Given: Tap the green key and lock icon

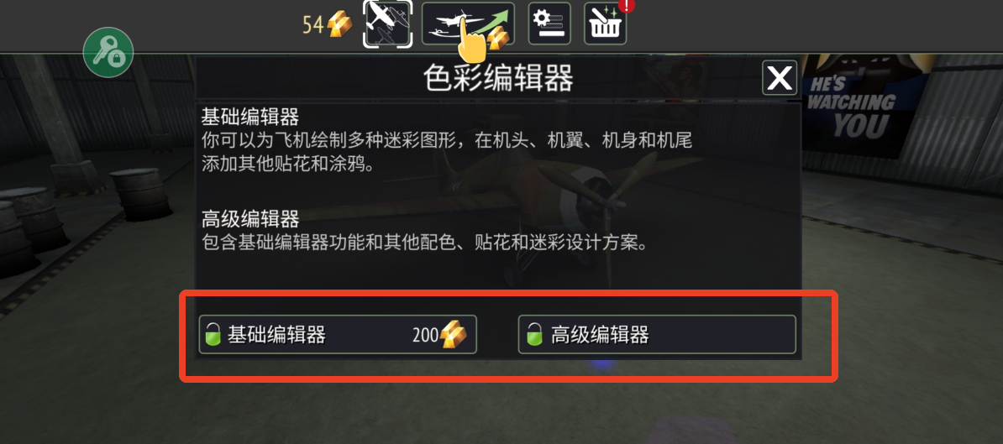Looking at the screenshot, I should coord(108,52).
